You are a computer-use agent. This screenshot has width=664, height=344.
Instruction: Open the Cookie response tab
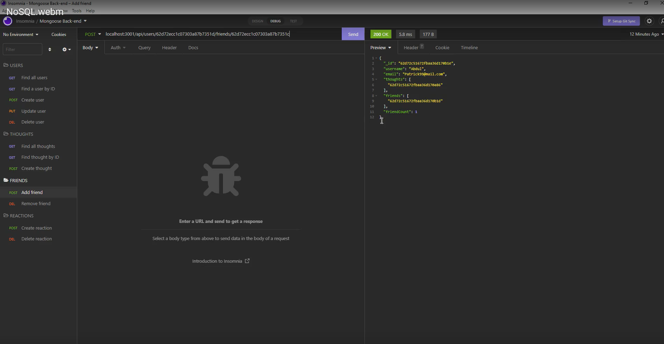(442, 47)
